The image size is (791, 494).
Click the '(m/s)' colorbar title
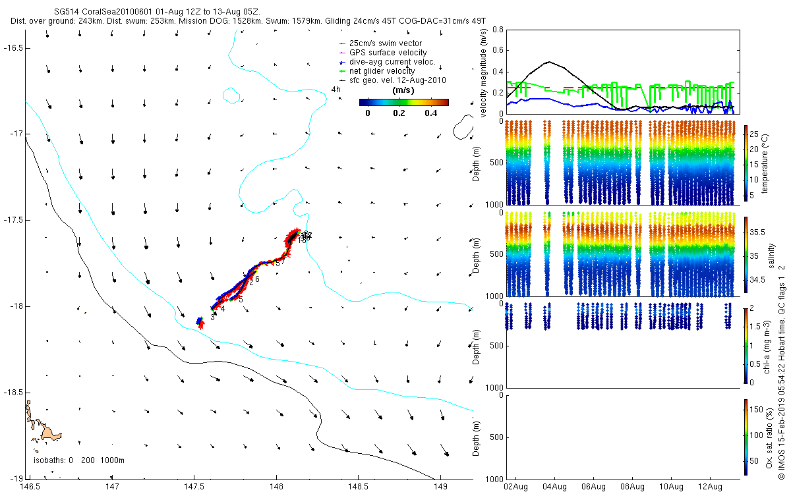pos(403,90)
